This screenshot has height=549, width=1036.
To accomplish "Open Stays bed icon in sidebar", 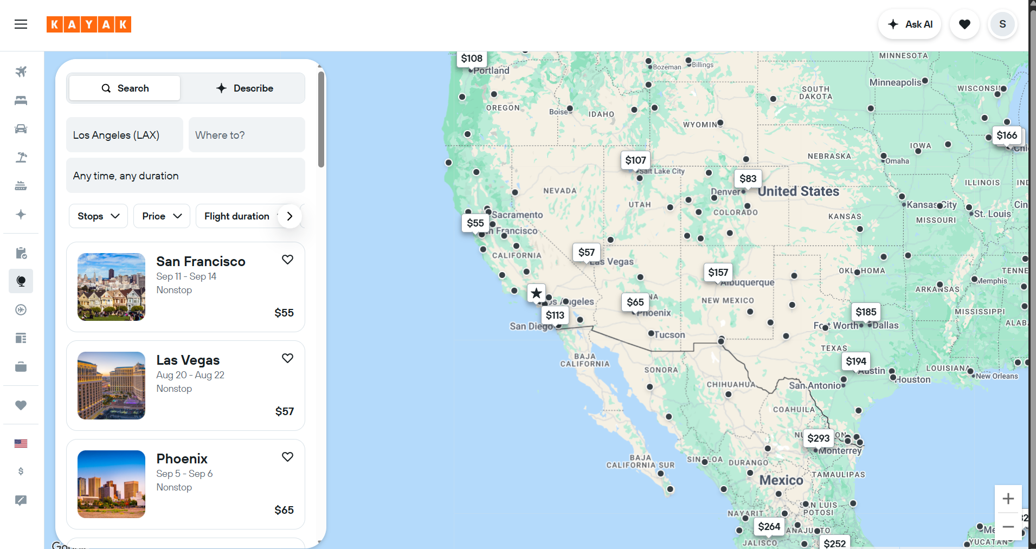I will tap(21, 100).
